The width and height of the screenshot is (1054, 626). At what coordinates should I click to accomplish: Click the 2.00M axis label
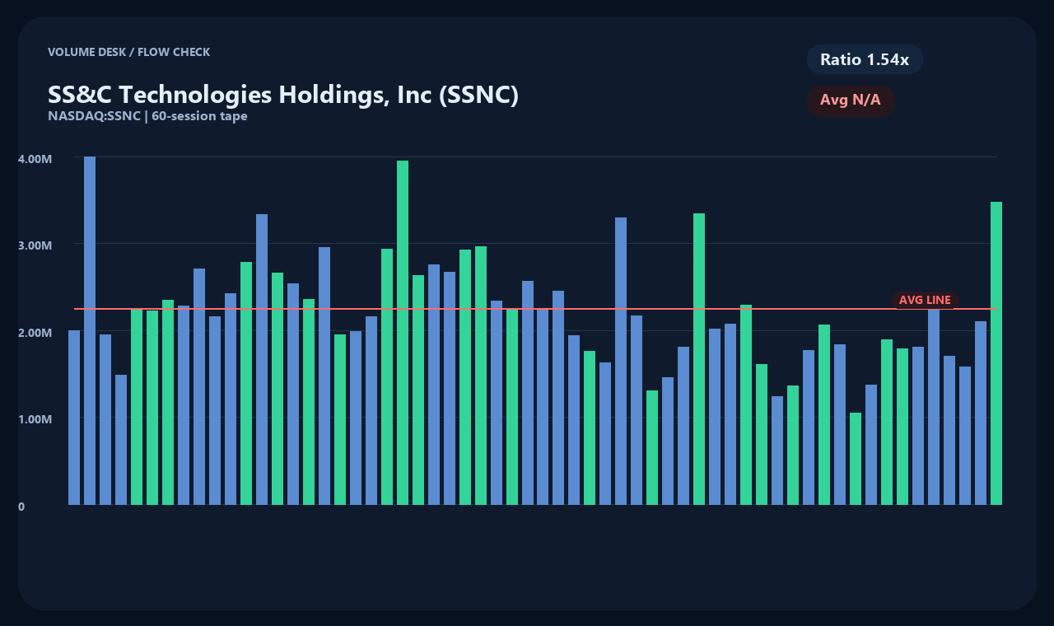click(35, 332)
